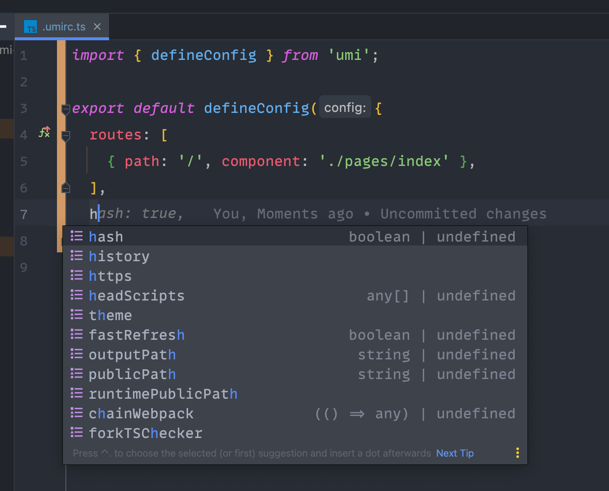Click the property icon beside the hash suggestion
This screenshot has height=491, width=609.
77,236
